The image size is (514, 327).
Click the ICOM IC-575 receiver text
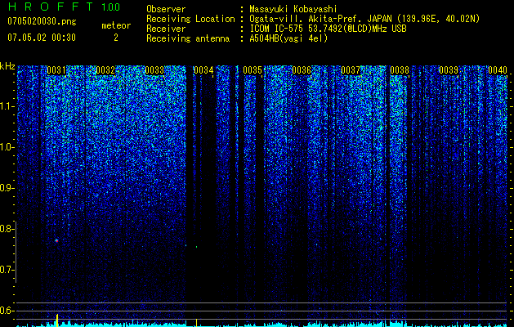[328, 29]
